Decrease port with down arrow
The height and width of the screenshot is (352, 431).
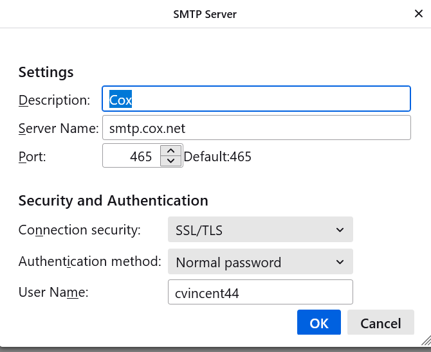170,161
